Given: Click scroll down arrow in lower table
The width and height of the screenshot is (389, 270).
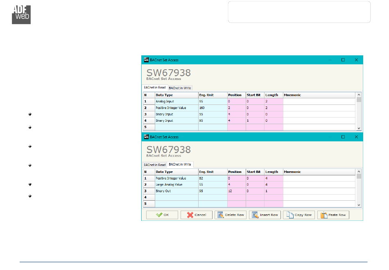Looking at the screenshot, I should tap(359, 205).
